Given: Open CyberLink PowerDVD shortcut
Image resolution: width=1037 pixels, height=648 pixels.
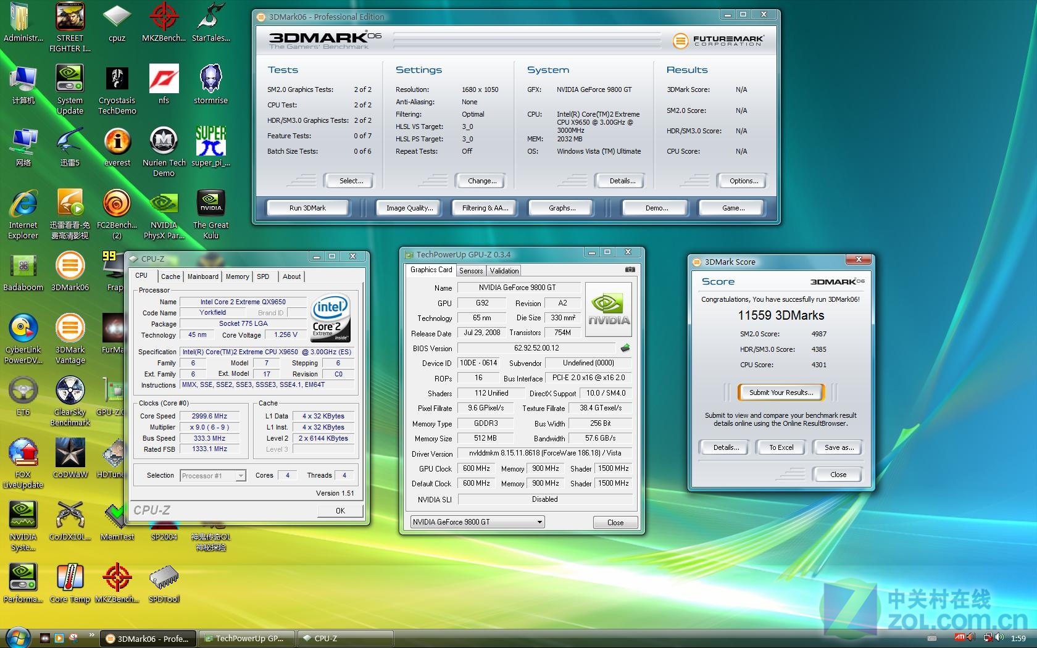Looking at the screenshot, I should (x=23, y=339).
